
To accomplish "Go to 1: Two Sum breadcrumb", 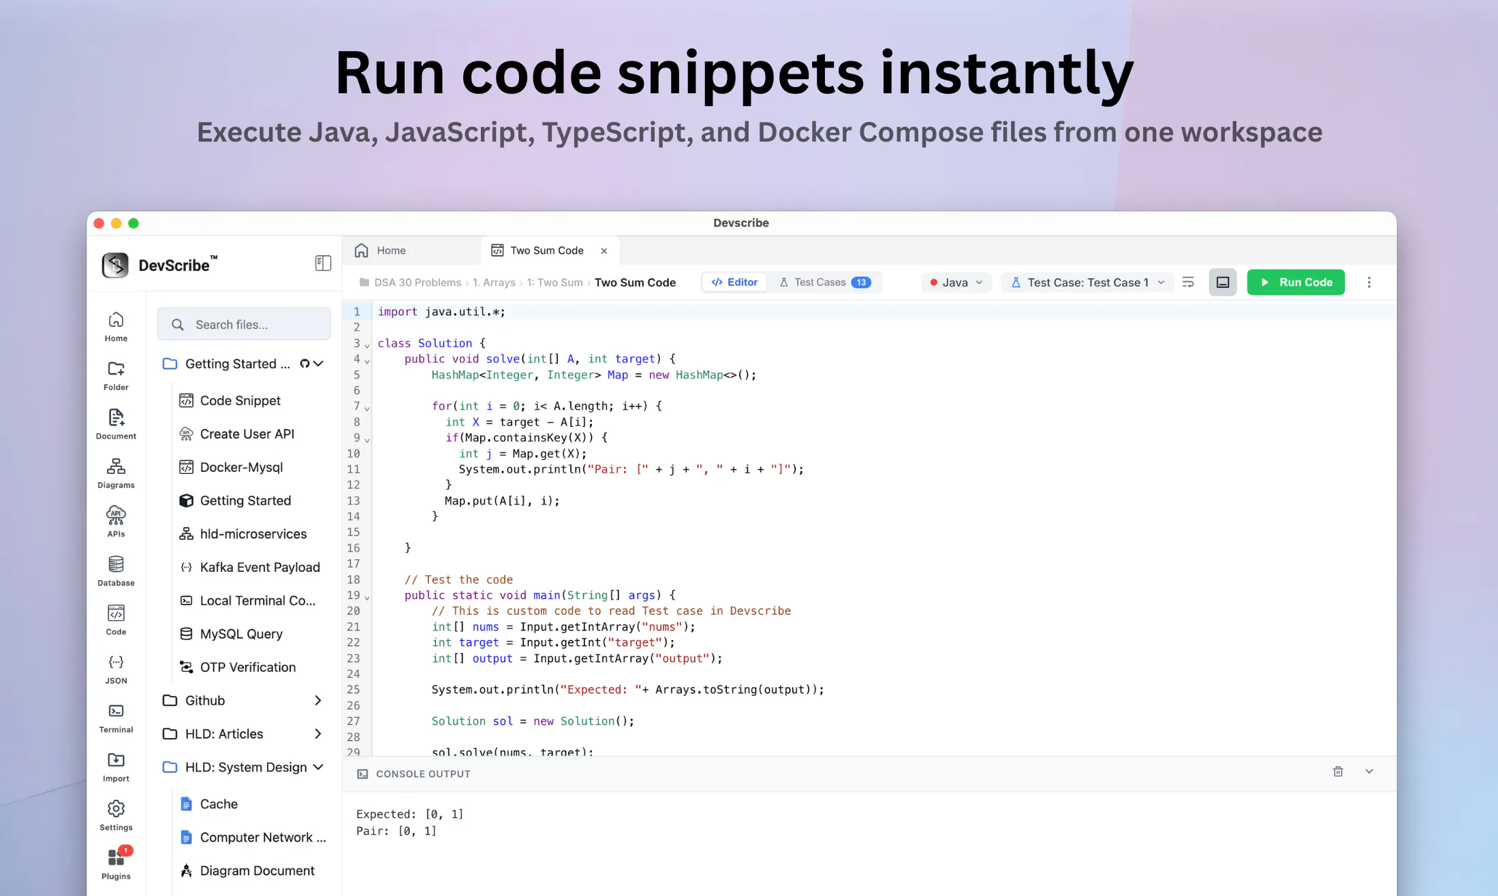I will pos(555,283).
